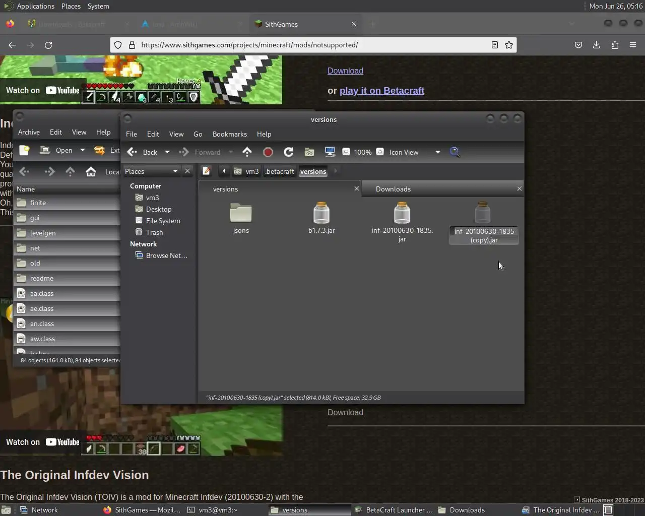Open the Icon View mode dropdown
645x516 pixels.
point(437,152)
